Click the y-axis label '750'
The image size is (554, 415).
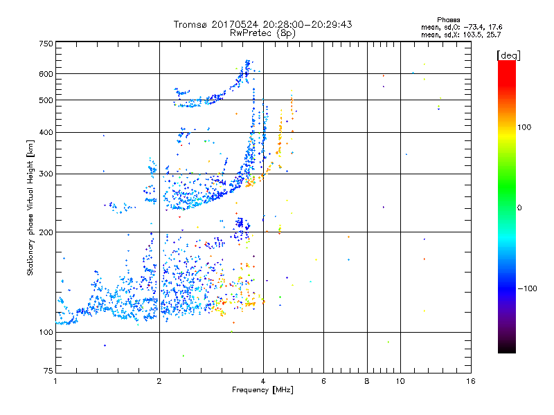point(46,44)
